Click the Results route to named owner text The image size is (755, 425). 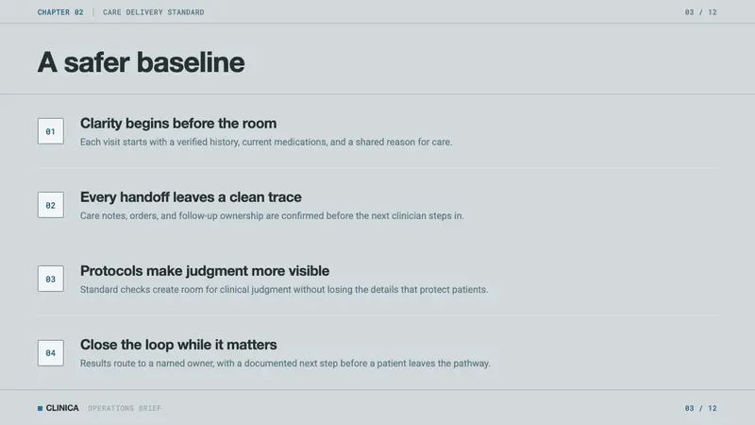coord(285,364)
